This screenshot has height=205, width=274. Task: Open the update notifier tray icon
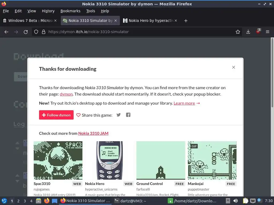pos(259,200)
